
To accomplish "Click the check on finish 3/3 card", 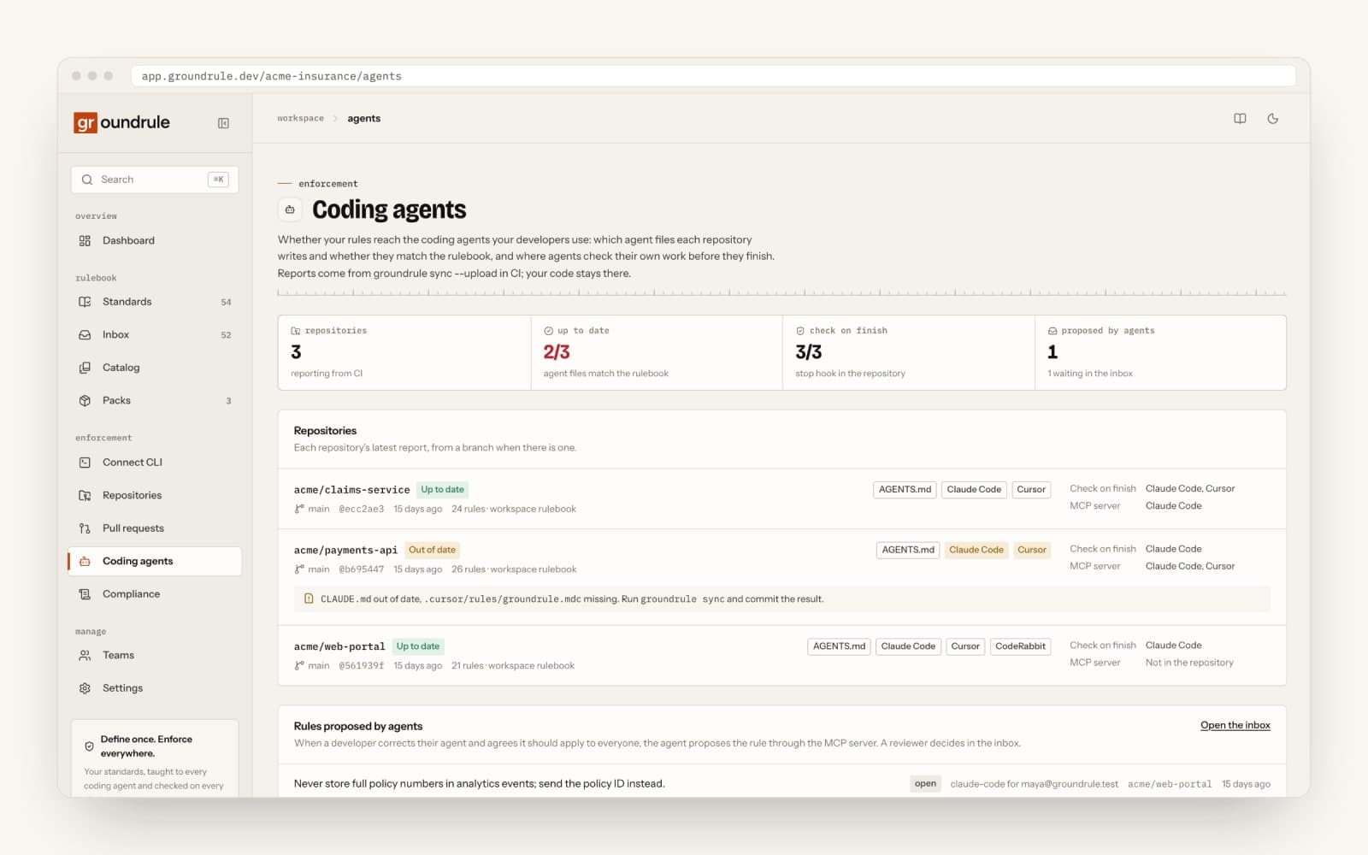I will coord(909,352).
